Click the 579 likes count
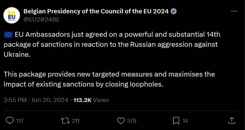This screenshot has height=130, width=245. tap(131, 121)
